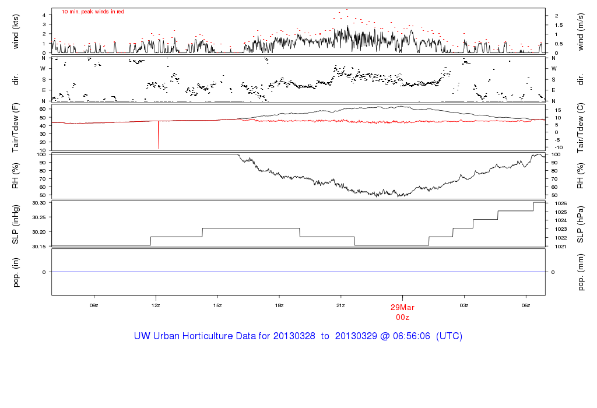
Task: Click the '03z' time axis label
Action: [x=463, y=305]
